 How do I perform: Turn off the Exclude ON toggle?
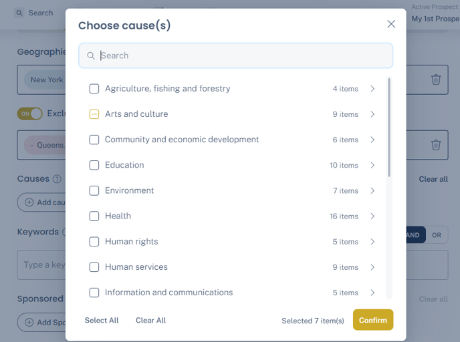tap(30, 114)
